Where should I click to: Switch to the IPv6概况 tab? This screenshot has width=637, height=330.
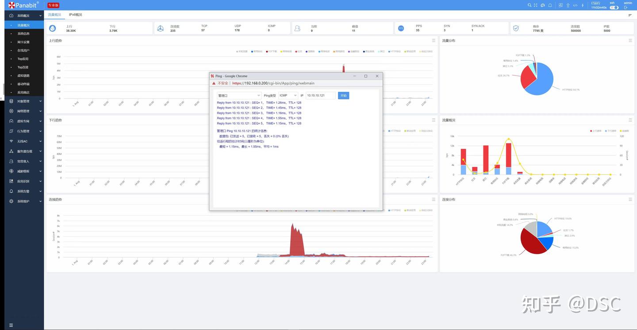point(75,15)
